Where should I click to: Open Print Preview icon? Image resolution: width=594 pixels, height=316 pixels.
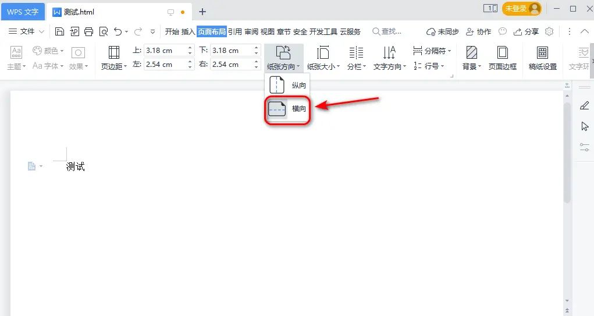coord(104,31)
